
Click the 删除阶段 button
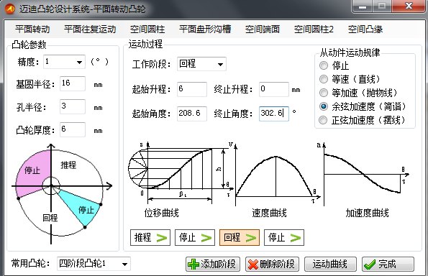click(272, 264)
